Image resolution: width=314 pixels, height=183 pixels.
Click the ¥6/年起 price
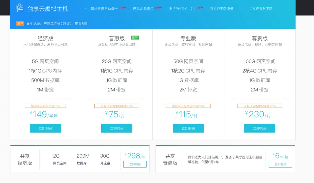[x=280, y=156]
